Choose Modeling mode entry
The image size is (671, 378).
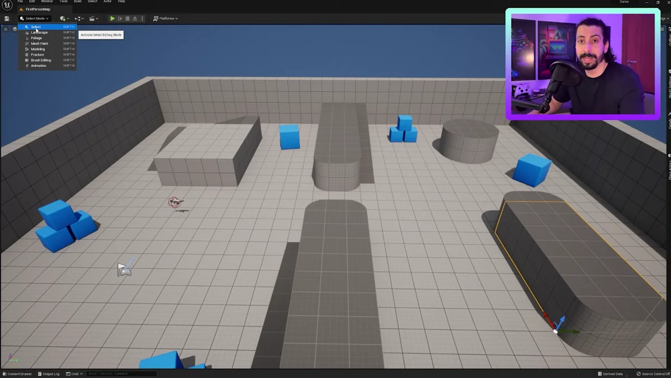tap(47, 49)
